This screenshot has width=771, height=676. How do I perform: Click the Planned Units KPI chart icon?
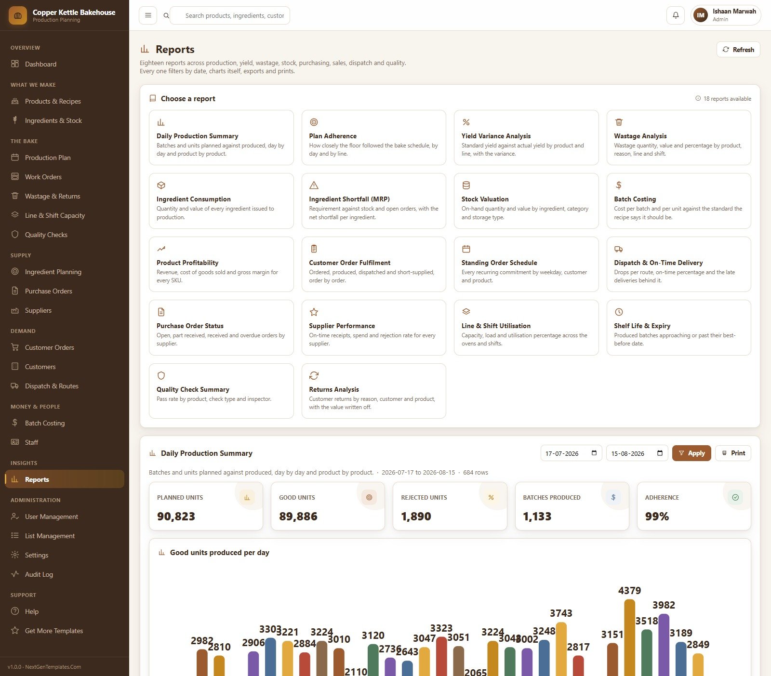click(247, 497)
